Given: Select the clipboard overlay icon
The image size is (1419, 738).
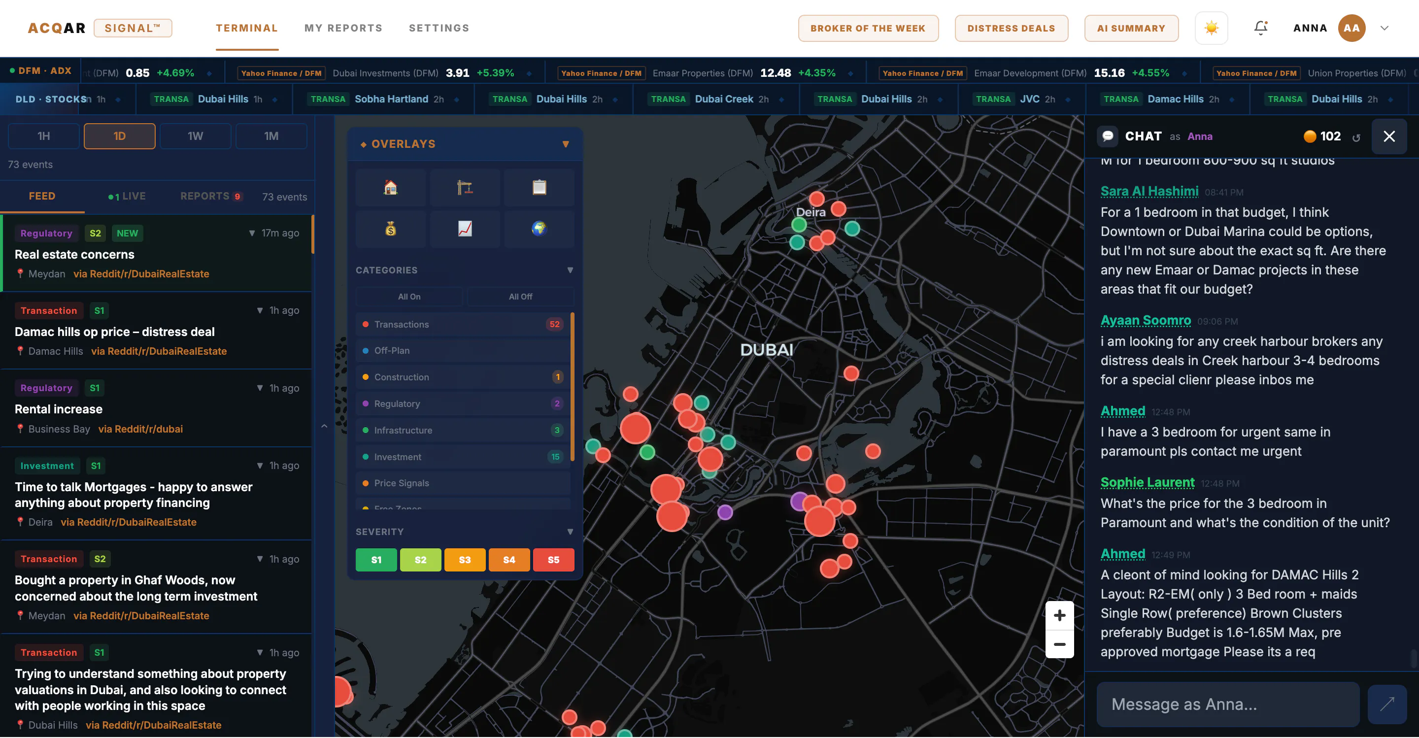Looking at the screenshot, I should point(540,188).
